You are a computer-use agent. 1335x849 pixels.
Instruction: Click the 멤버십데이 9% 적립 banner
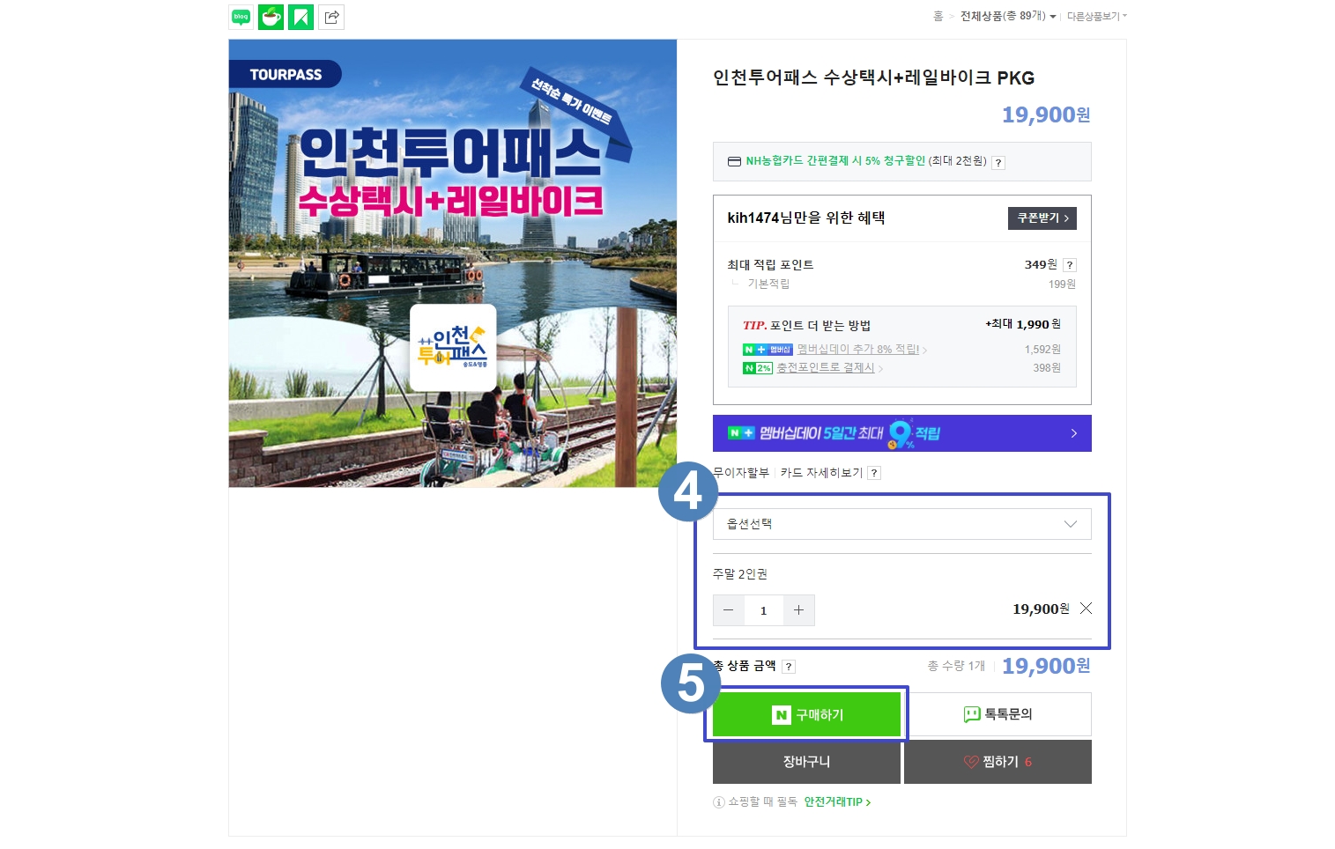[902, 433]
